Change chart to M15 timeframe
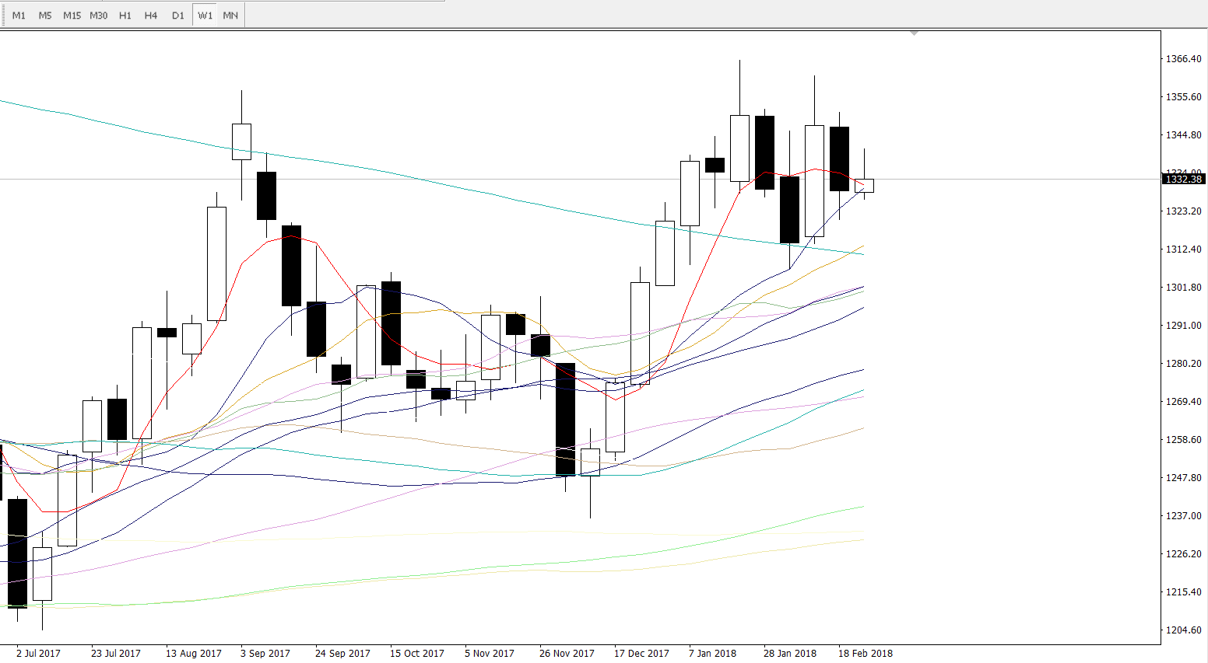The image size is (1208, 663). pos(72,16)
